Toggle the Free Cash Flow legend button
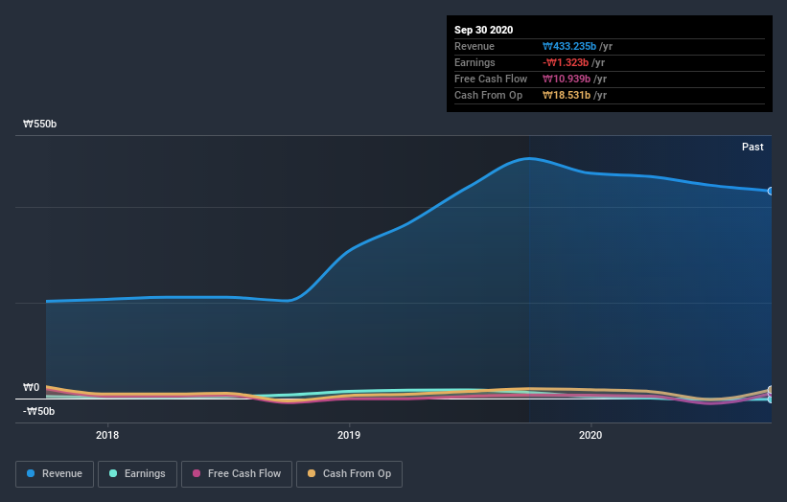787x502 pixels. 237,474
